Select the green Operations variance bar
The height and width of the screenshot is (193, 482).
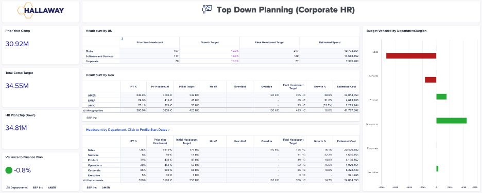452,121
